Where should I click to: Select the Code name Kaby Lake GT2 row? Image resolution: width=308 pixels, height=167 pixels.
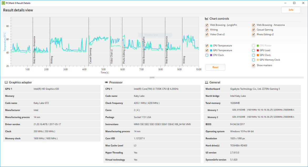point(52,103)
